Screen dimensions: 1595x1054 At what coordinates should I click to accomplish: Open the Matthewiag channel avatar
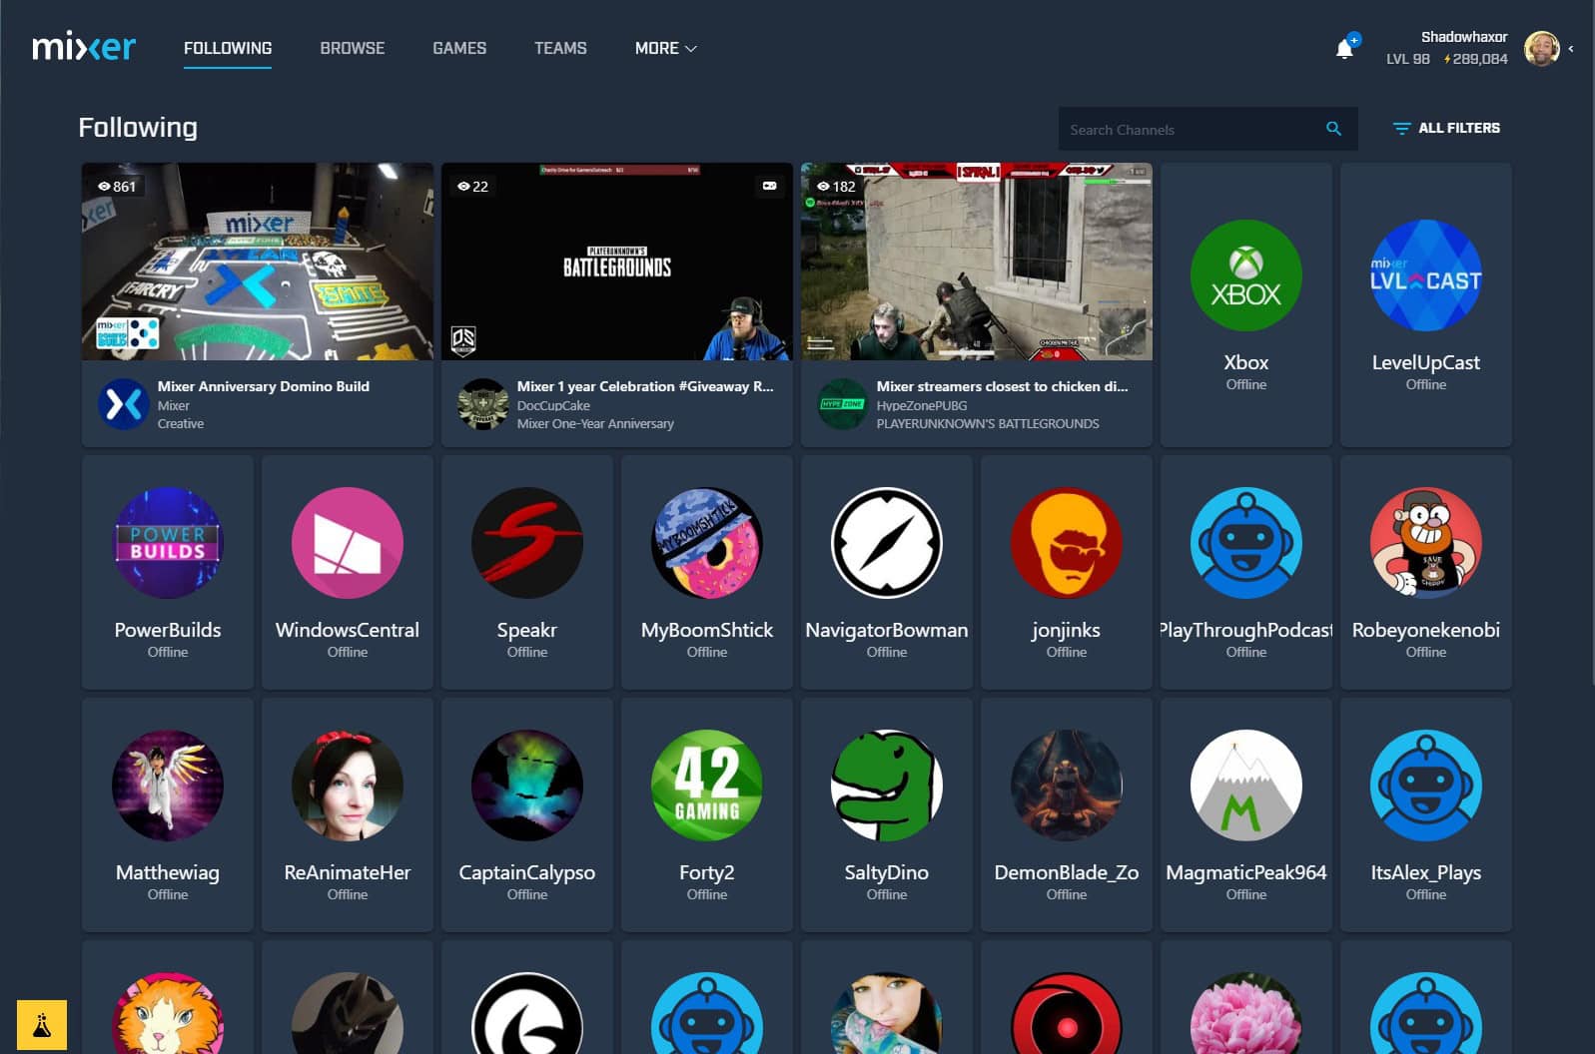pos(168,786)
